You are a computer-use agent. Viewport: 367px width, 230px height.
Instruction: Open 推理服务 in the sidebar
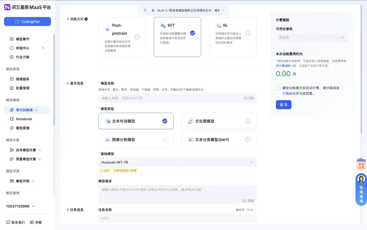[x=22, y=79]
